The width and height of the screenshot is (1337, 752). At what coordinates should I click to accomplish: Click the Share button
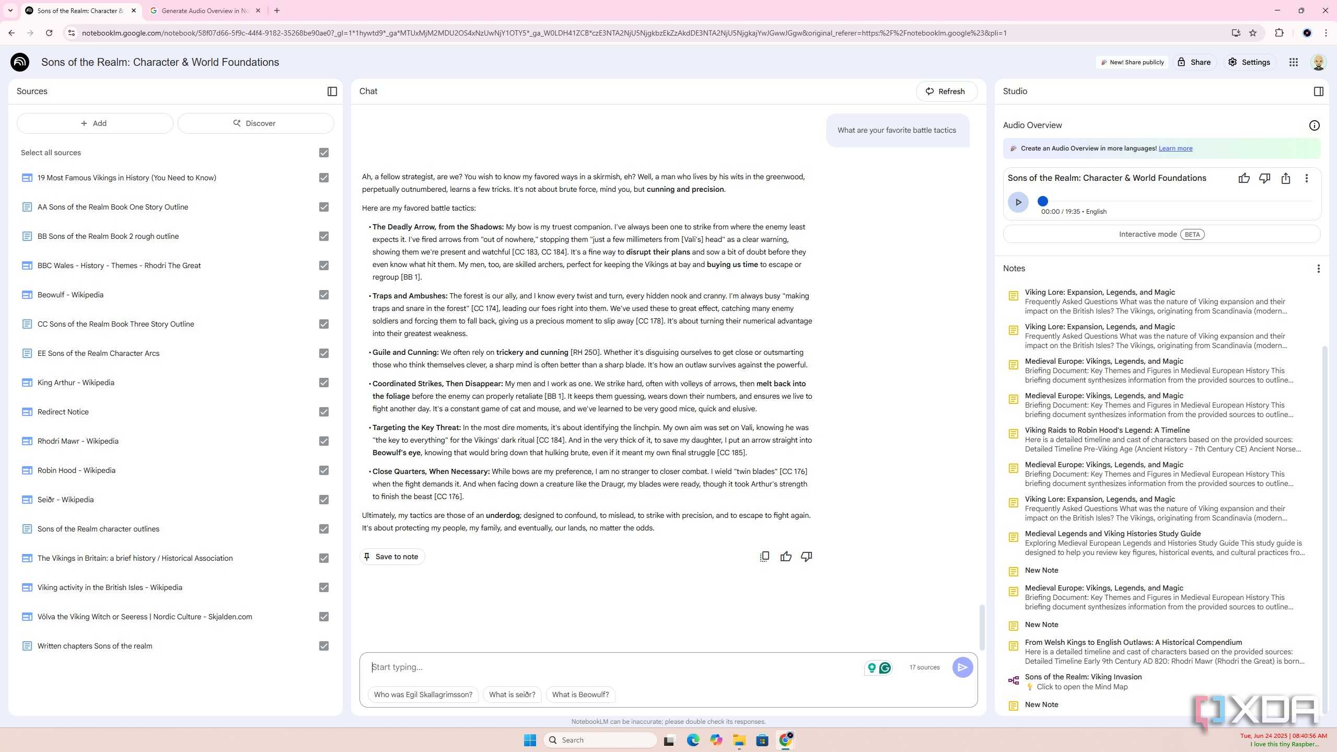(1194, 62)
